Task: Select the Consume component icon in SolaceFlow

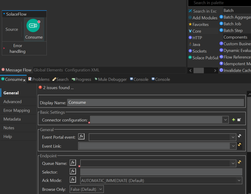Action: [x=33, y=26]
